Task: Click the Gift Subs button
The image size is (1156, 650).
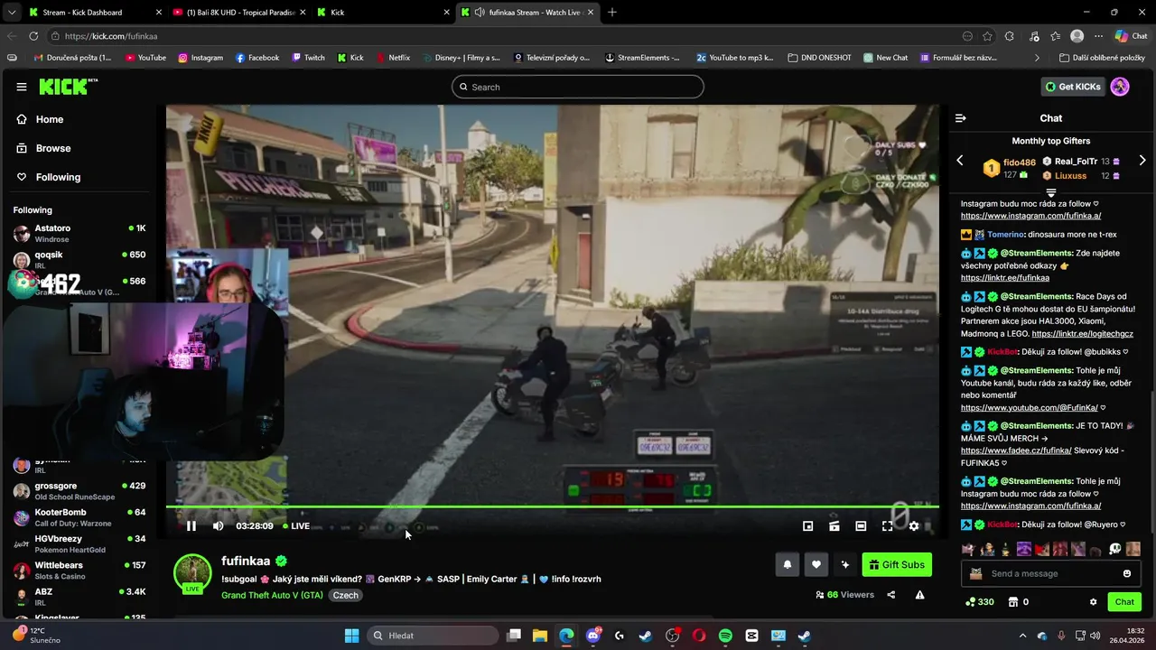Action: pos(897,565)
